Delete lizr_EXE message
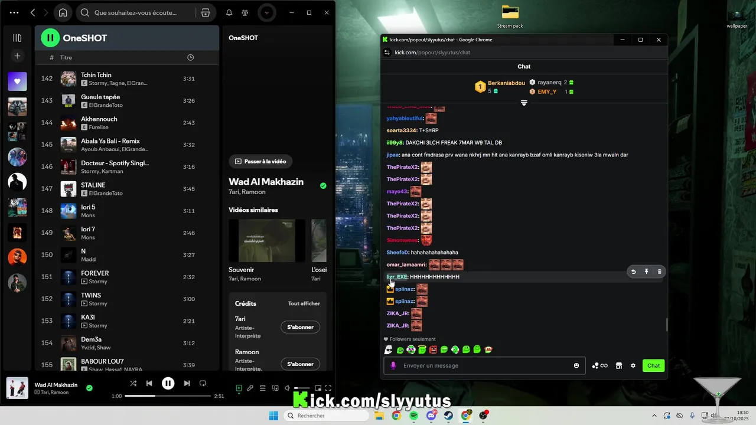756x425 pixels. 660,272
